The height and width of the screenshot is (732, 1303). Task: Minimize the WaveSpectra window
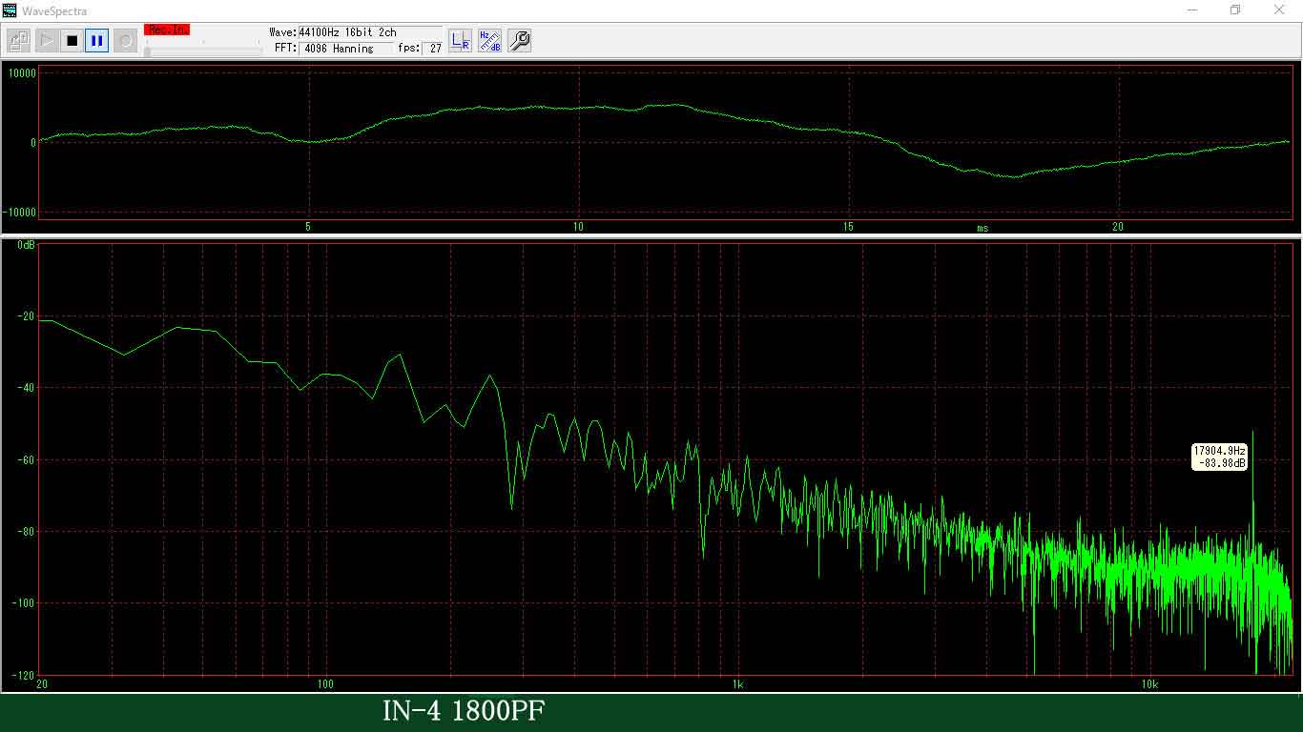1192,10
